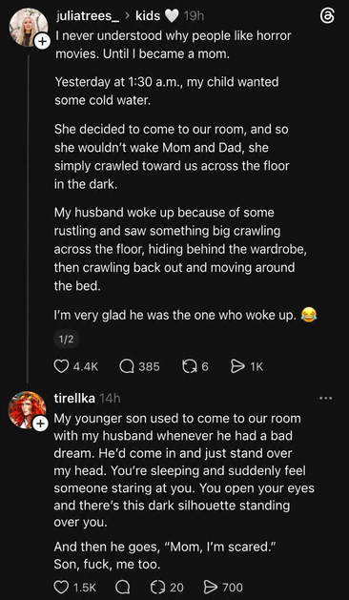Open the three-dot menu on tirellka's reply

coord(326,399)
